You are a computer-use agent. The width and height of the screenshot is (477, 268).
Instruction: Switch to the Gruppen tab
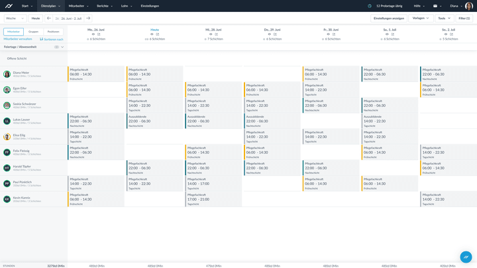33,31
